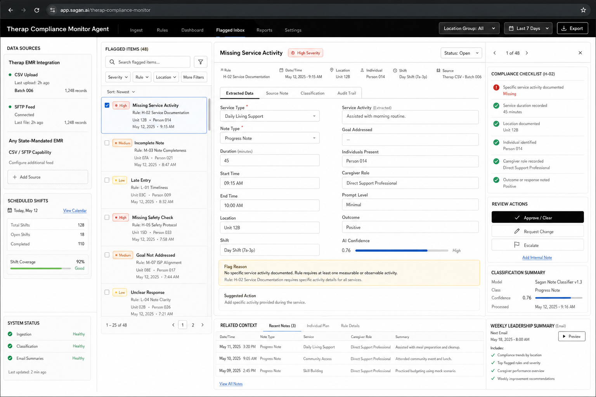Screen dimensions: 596x397
Task: Go to next flagged item chevron
Action: 527,53
